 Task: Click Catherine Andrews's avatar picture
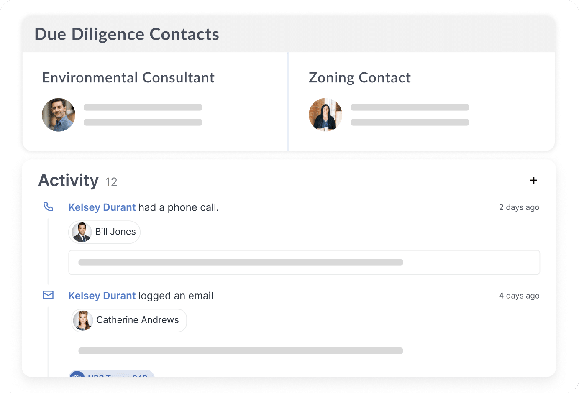pyautogui.click(x=83, y=321)
